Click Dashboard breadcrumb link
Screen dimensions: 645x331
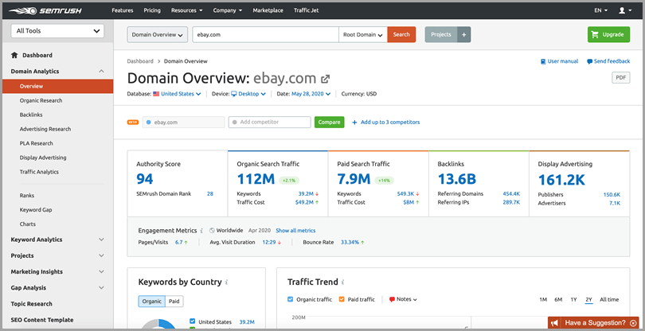(140, 61)
